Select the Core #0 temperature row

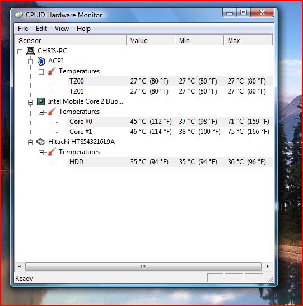click(x=170, y=122)
